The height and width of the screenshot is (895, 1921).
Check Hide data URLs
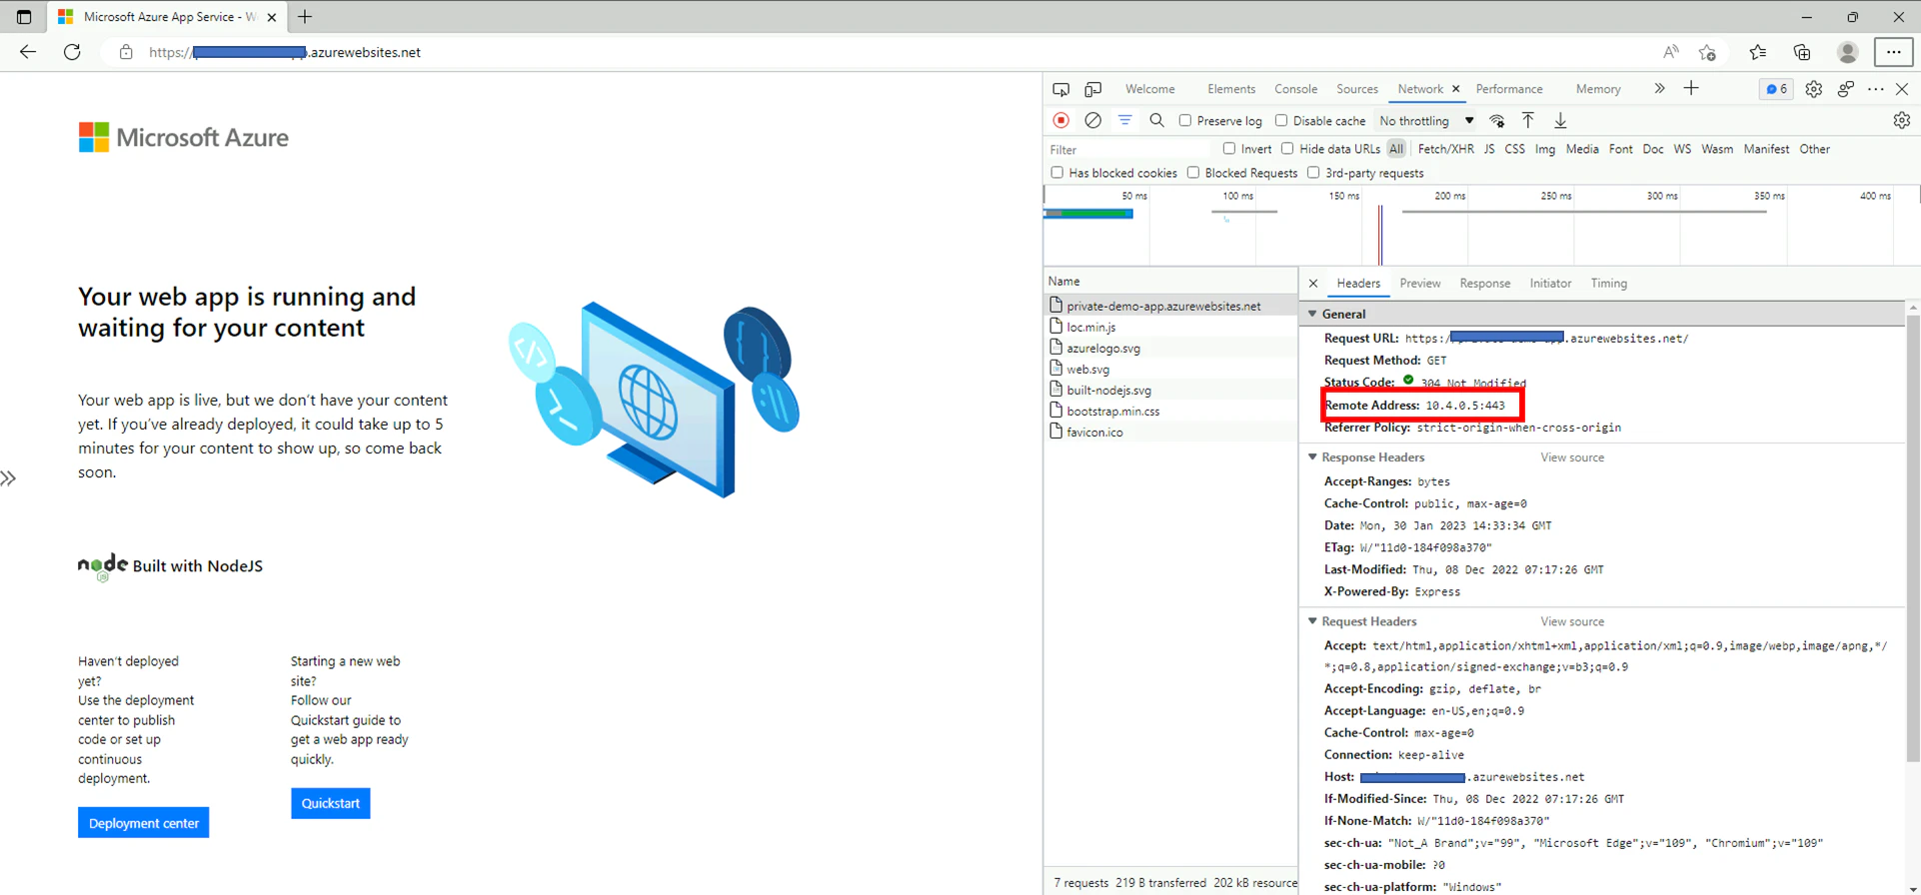pyautogui.click(x=1288, y=149)
